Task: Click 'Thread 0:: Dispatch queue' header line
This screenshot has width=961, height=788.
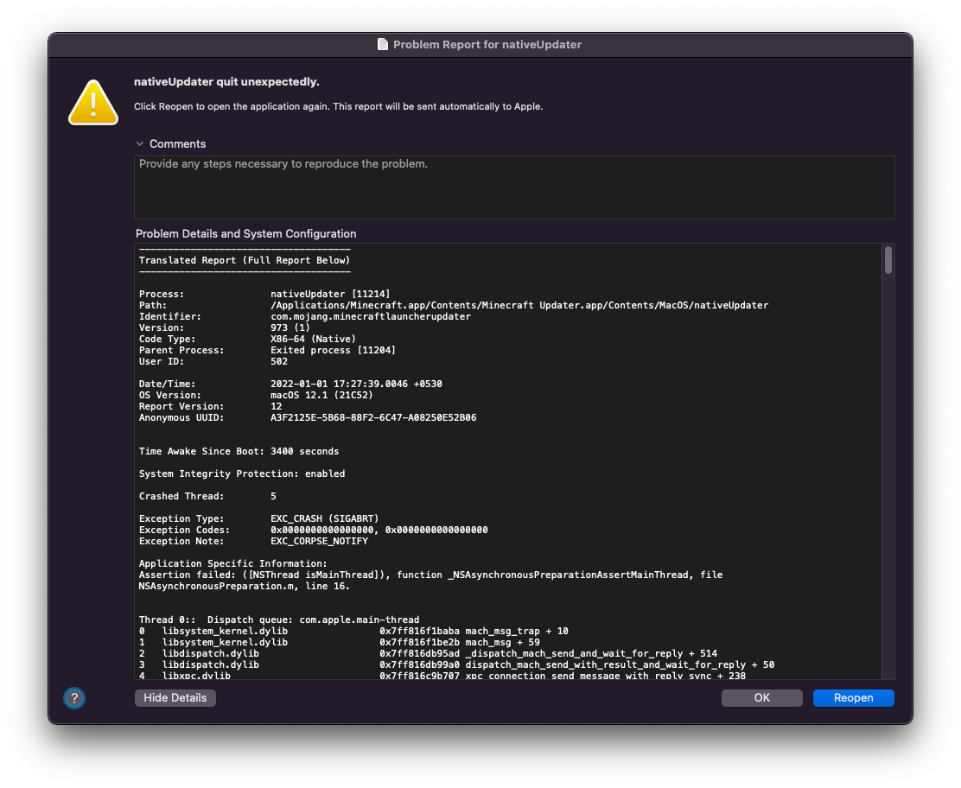Action: [x=279, y=620]
